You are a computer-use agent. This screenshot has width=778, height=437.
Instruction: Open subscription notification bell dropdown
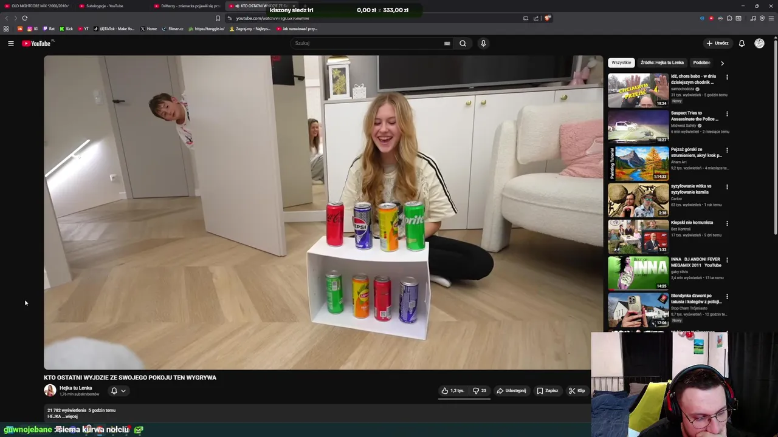(118, 391)
